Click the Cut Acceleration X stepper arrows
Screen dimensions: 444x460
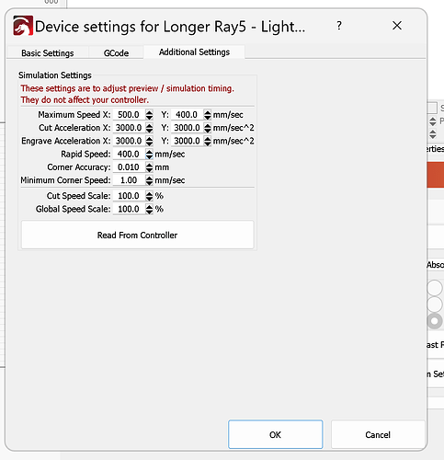click(149, 128)
